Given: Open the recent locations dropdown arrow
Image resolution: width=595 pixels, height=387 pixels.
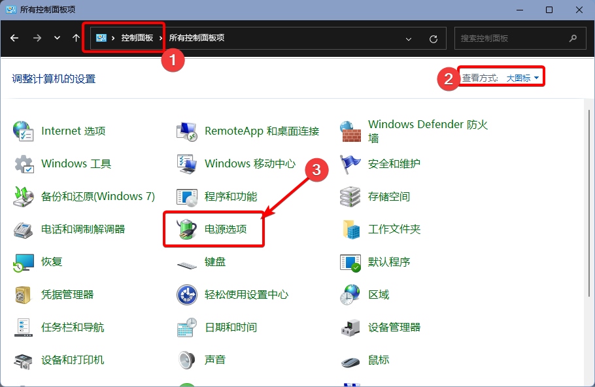Looking at the screenshot, I should [57, 38].
